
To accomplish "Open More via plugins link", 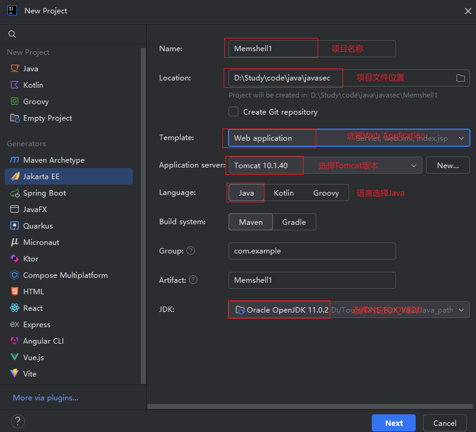I will (x=46, y=397).
